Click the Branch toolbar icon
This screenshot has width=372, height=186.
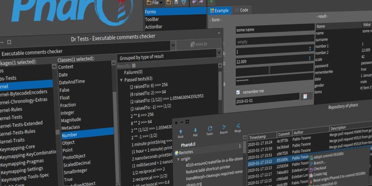pyautogui.click(x=224, y=127)
